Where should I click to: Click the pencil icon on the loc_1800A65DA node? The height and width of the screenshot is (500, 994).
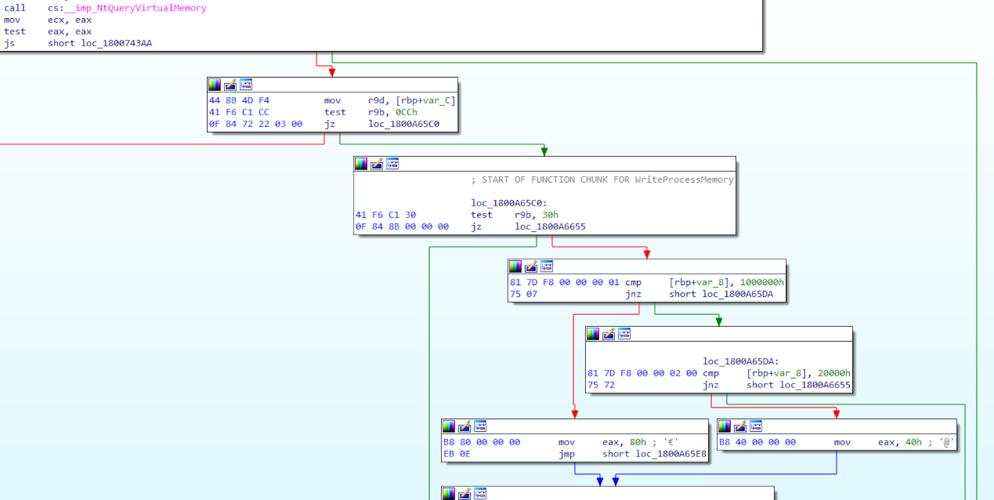pos(608,334)
